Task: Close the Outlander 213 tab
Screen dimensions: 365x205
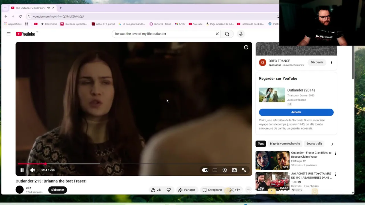Action: point(53,8)
